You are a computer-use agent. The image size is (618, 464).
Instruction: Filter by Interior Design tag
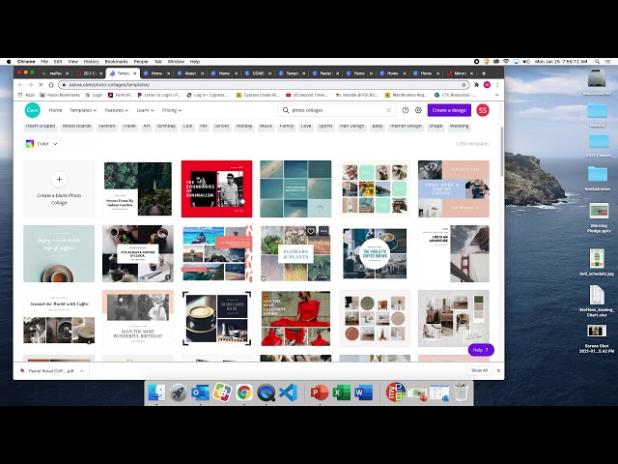[406, 127]
